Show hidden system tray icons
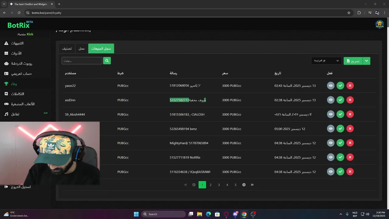This screenshot has height=219, width=389. pyautogui.click(x=340, y=214)
